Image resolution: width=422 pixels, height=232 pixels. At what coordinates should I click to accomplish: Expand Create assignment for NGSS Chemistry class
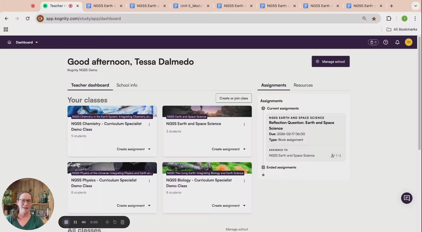[134, 149]
